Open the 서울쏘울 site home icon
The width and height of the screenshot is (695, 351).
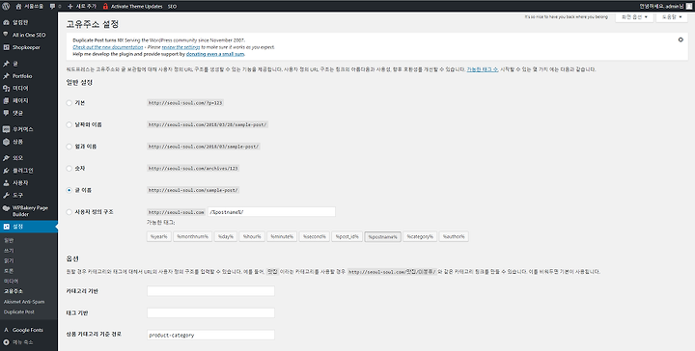tap(18, 6)
